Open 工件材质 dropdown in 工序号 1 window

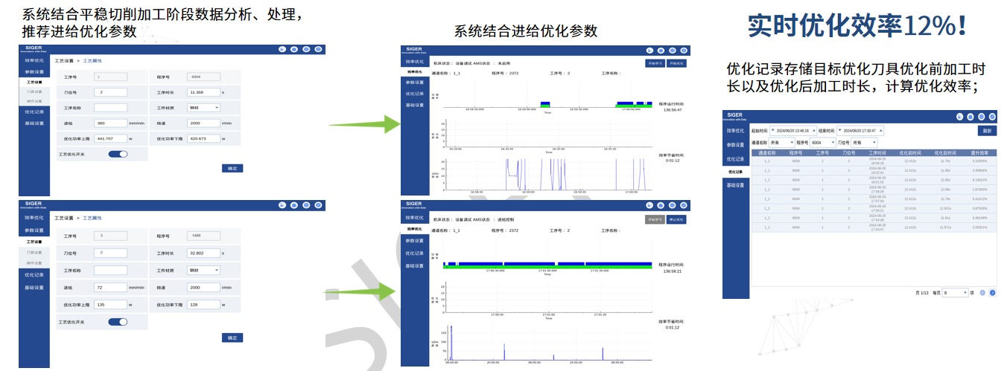204,107
